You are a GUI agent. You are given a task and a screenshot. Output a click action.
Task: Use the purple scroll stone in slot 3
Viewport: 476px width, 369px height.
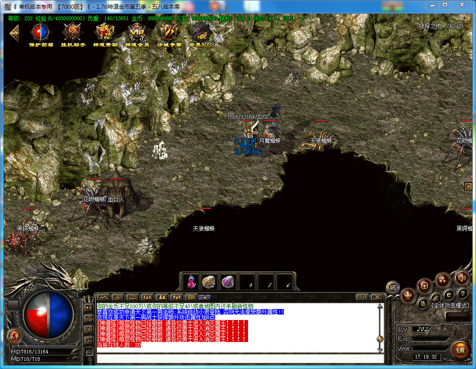click(227, 282)
